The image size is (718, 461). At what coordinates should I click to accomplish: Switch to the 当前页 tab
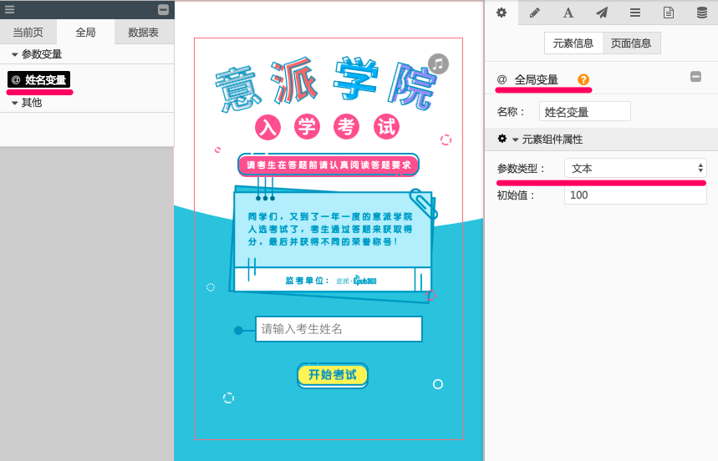(28, 33)
